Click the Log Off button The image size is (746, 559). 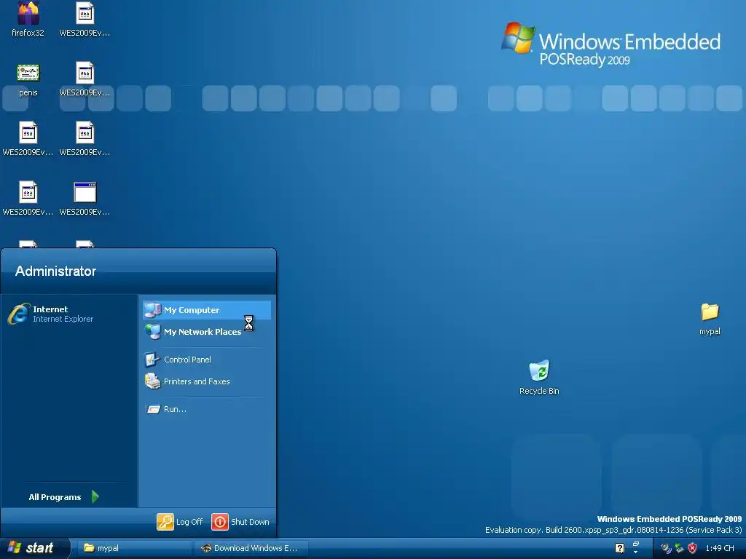tap(180, 522)
